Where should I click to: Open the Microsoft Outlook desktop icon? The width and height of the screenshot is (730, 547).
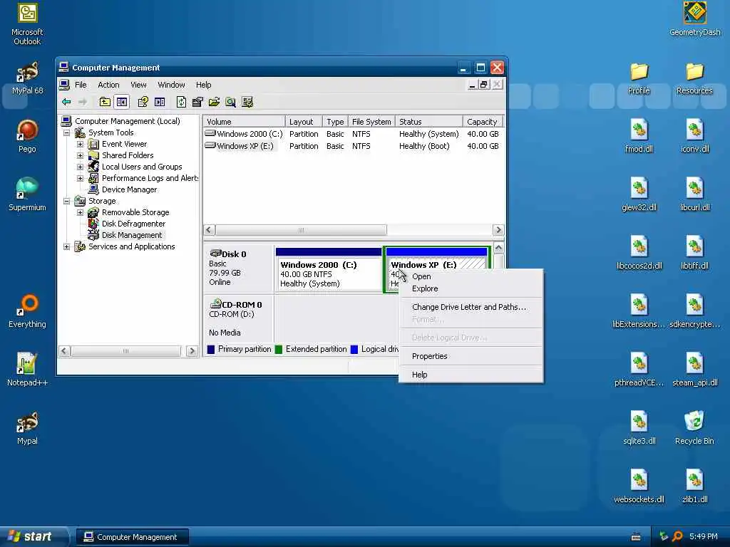[27, 24]
